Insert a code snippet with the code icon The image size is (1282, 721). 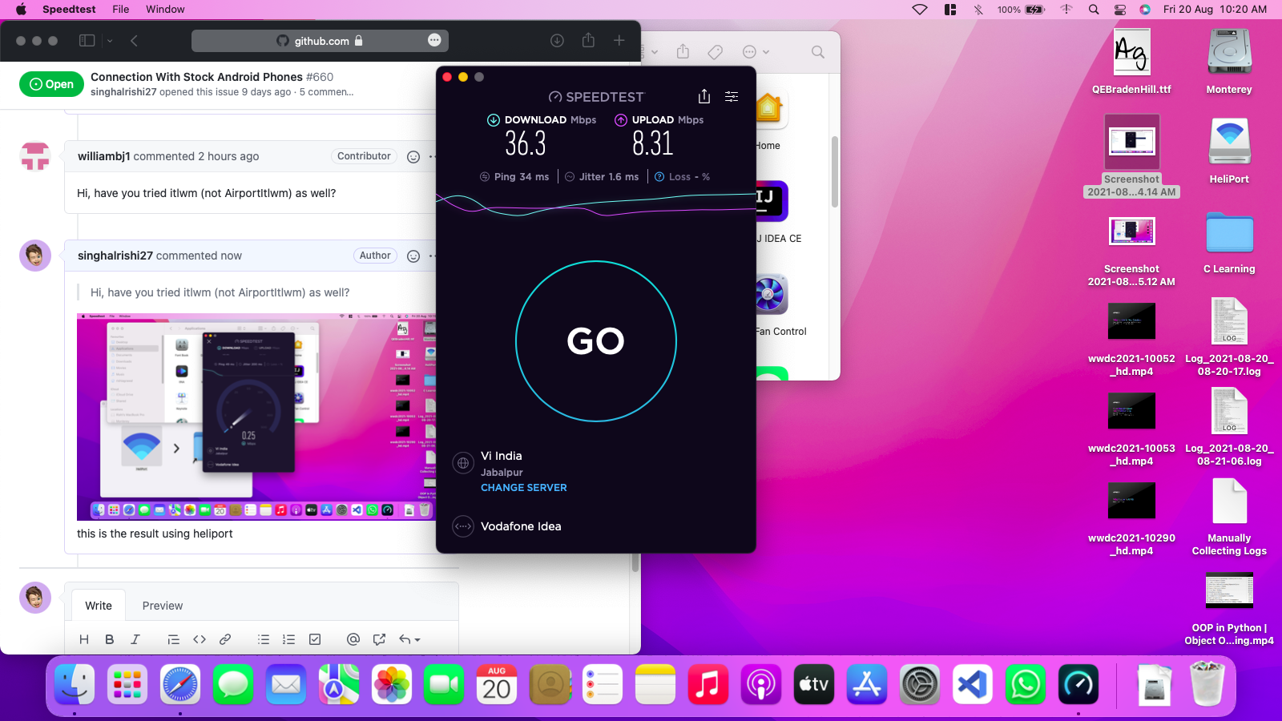tap(200, 639)
